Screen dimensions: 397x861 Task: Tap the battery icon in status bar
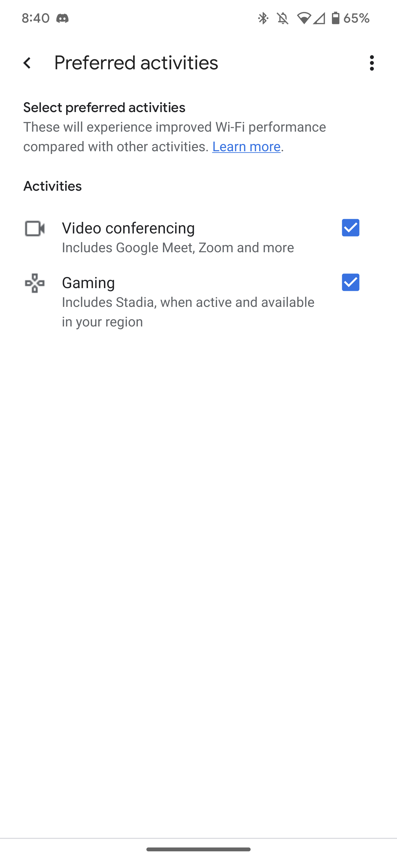[x=335, y=18]
